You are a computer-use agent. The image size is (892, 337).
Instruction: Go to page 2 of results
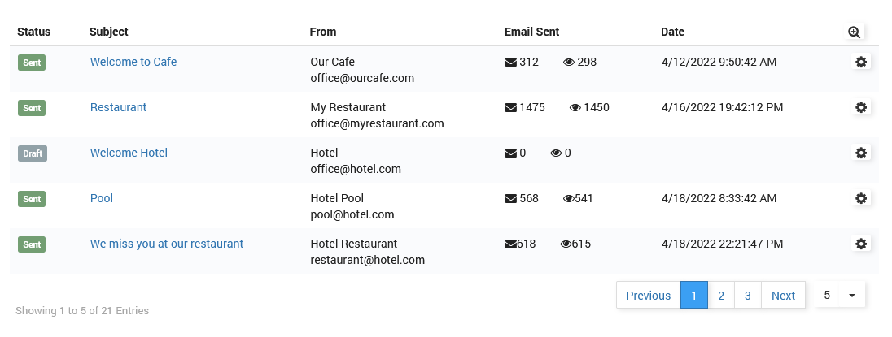tap(721, 296)
